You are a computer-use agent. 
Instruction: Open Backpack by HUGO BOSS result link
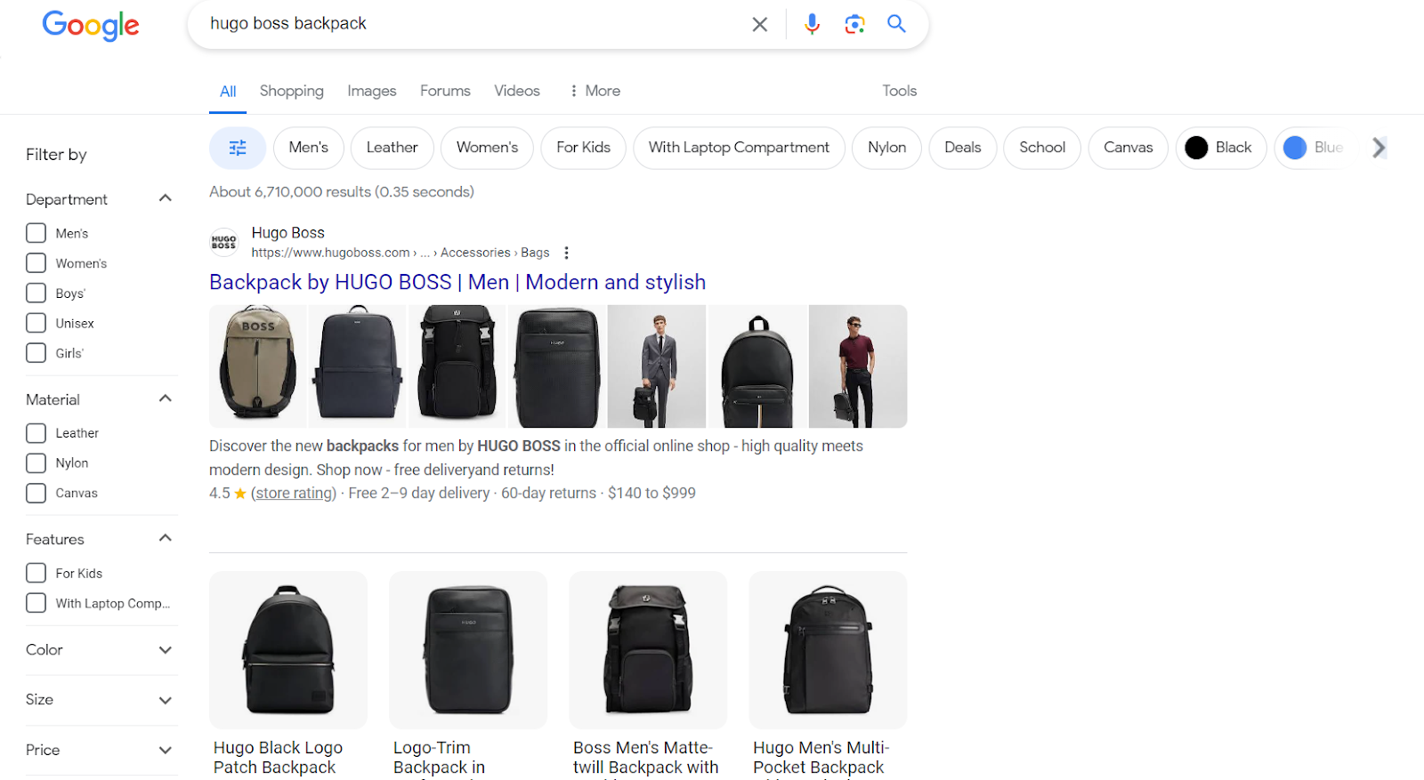point(457,282)
